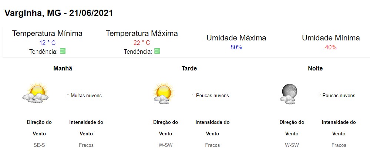Select the Manhã period heading

pos(63,68)
